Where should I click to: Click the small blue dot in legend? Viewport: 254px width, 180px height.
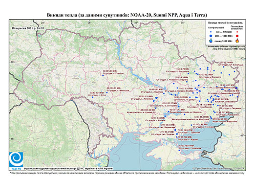pyautogui.click(x=211, y=32)
